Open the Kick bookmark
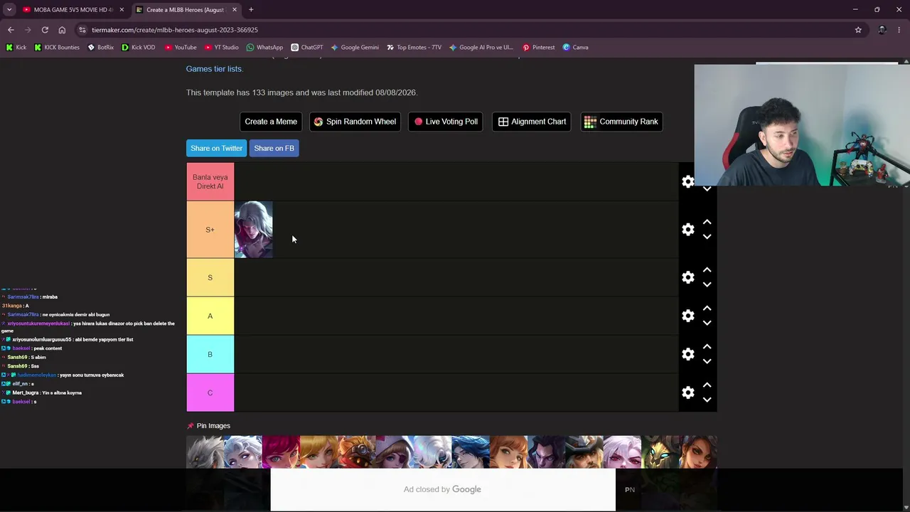Screen dimensions: 910x512 (16, 48)
